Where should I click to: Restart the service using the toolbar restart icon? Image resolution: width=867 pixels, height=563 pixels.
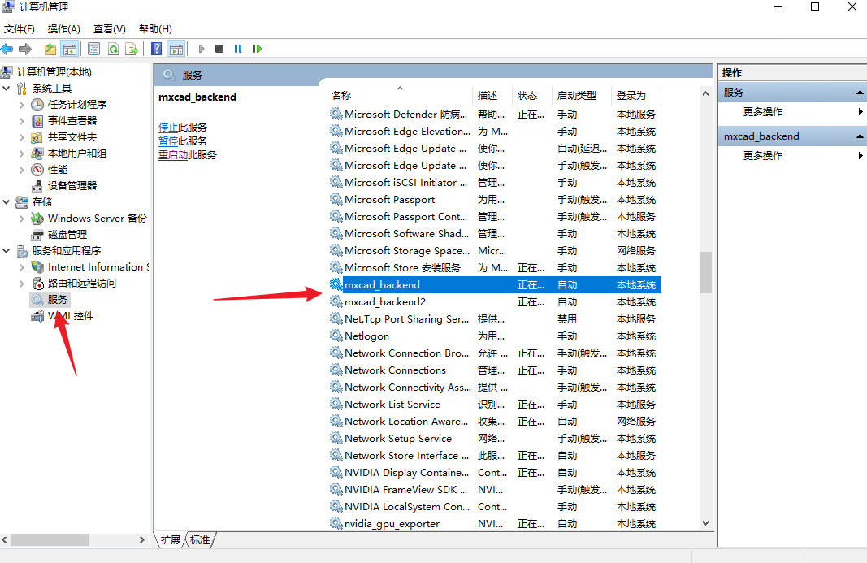click(x=257, y=49)
